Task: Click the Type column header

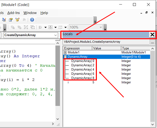Action: [136, 48]
